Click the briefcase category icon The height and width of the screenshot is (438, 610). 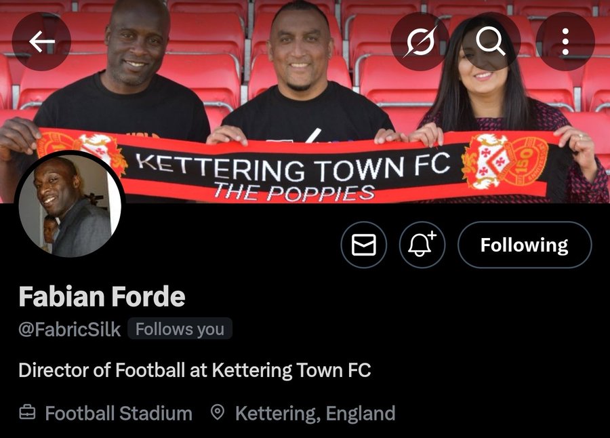click(x=27, y=413)
